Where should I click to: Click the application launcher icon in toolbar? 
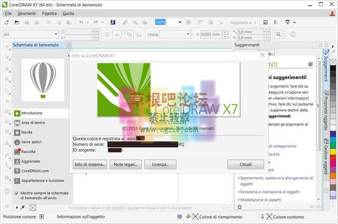(x=287, y=22)
